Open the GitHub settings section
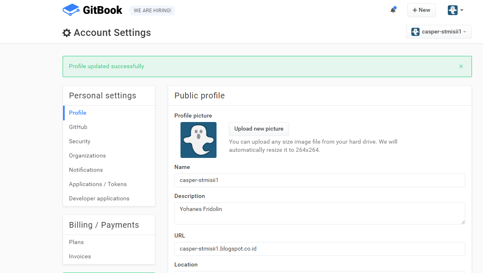The height and width of the screenshot is (273, 483). click(x=78, y=127)
